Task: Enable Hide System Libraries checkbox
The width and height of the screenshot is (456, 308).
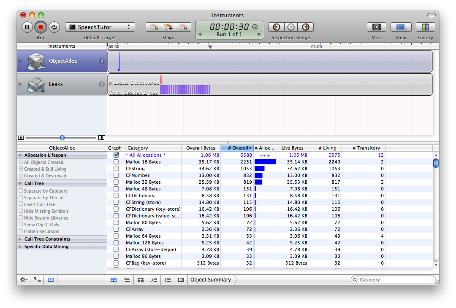Action: 21,217
